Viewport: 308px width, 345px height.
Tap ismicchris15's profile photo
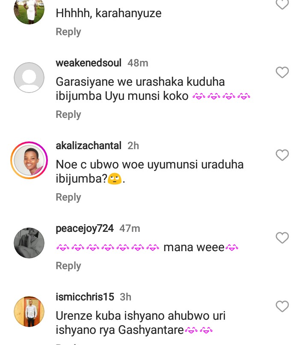coord(29,312)
